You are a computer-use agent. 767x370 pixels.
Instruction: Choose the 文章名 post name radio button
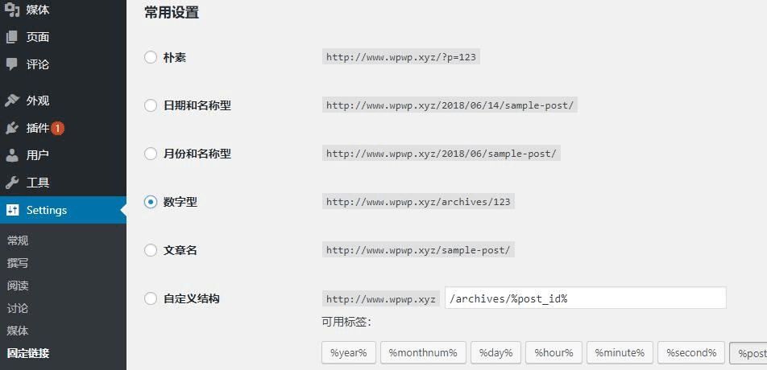[x=151, y=250]
